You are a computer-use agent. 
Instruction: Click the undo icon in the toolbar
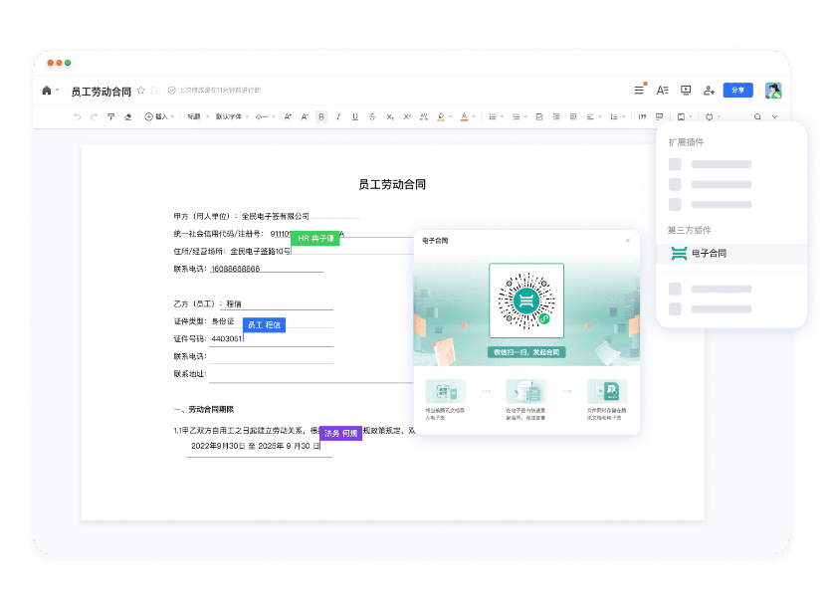coord(78,116)
